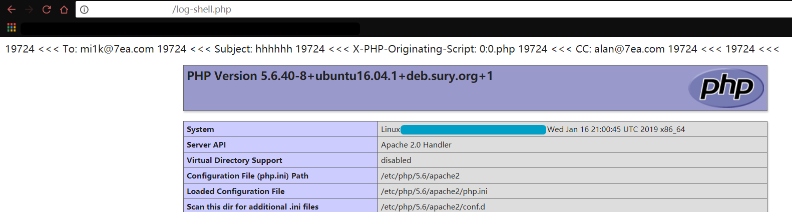Open site information icon in address bar

pyautogui.click(x=85, y=9)
